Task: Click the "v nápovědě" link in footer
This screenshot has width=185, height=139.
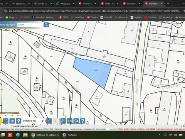Action: click(x=113, y=129)
